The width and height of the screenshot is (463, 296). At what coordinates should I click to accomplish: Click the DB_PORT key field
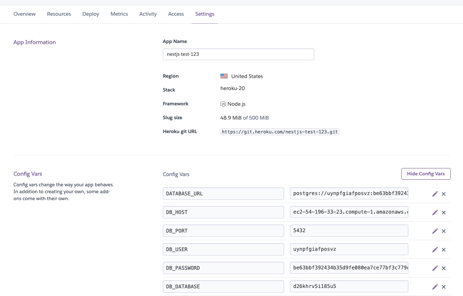223,231
